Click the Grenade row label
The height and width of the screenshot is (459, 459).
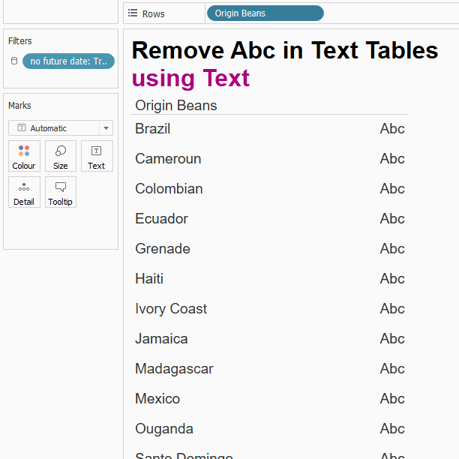tap(163, 249)
